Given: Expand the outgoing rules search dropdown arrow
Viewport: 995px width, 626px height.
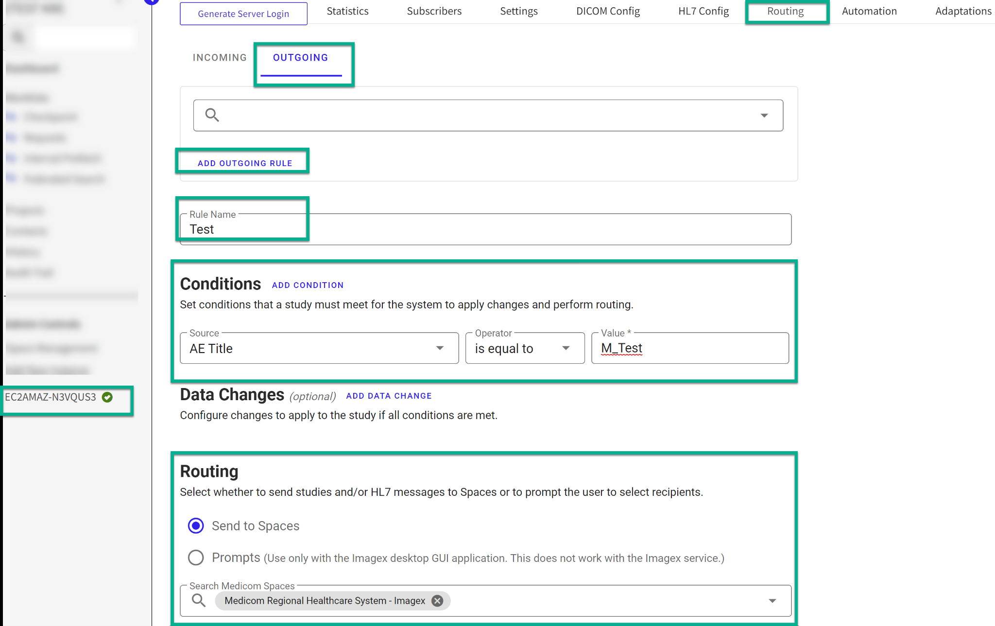Looking at the screenshot, I should [x=764, y=115].
